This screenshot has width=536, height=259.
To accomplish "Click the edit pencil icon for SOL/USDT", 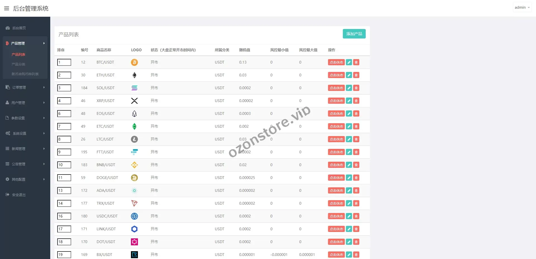I will [349, 88].
